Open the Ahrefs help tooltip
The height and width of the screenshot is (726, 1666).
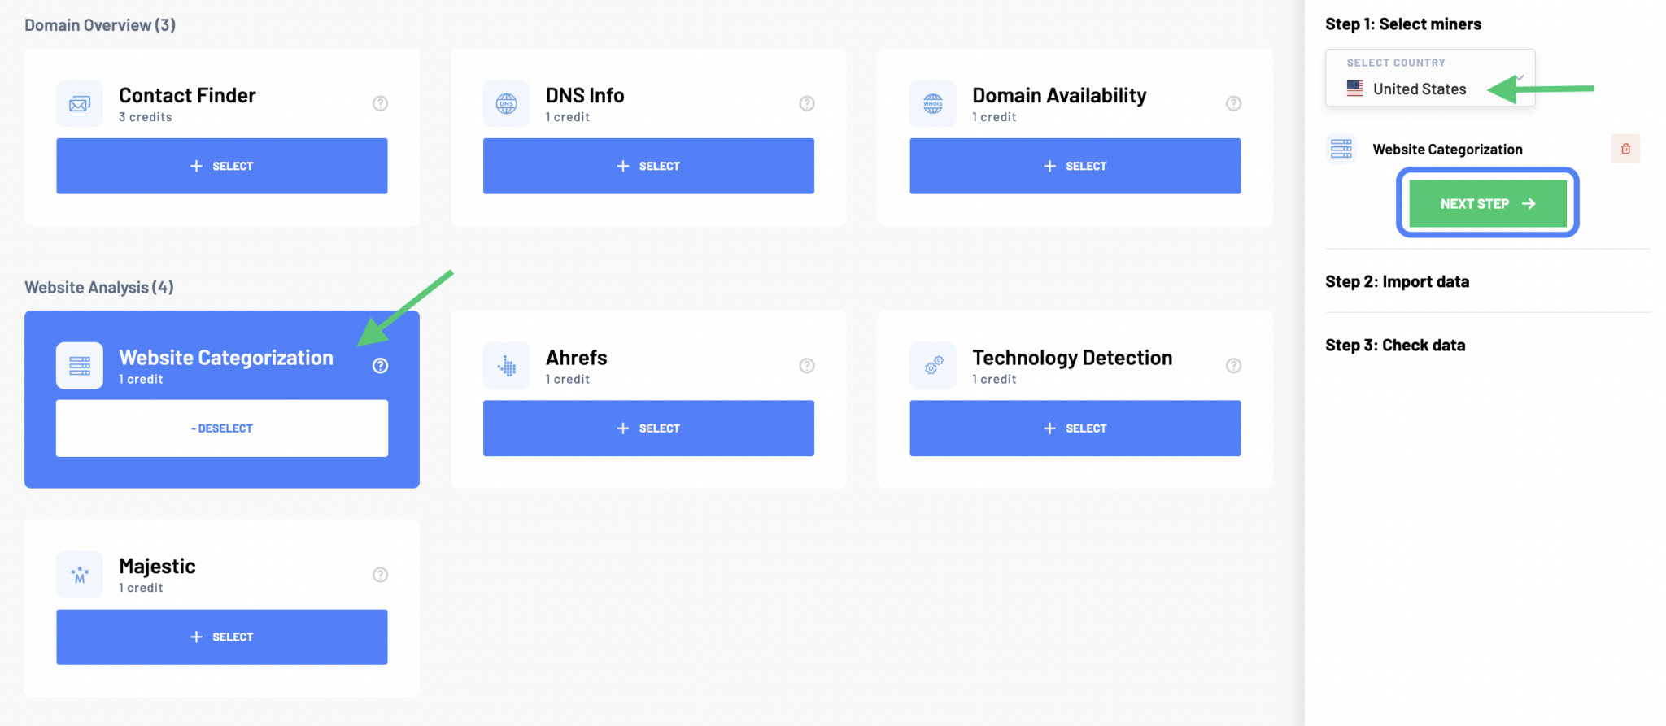(807, 366)
